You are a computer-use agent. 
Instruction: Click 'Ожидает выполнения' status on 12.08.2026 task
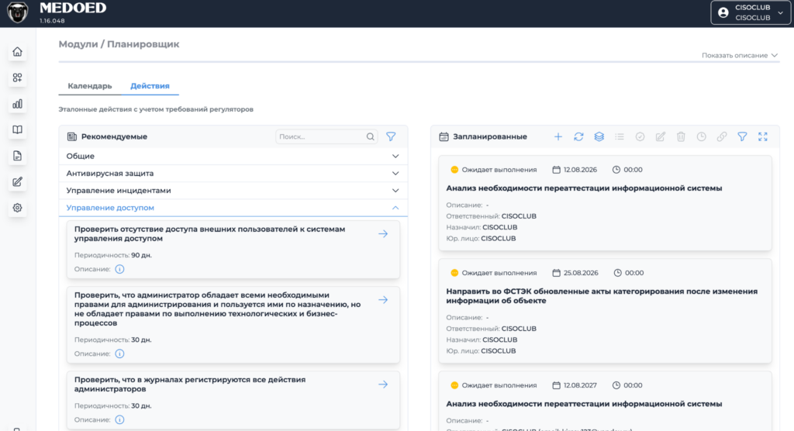499,170
